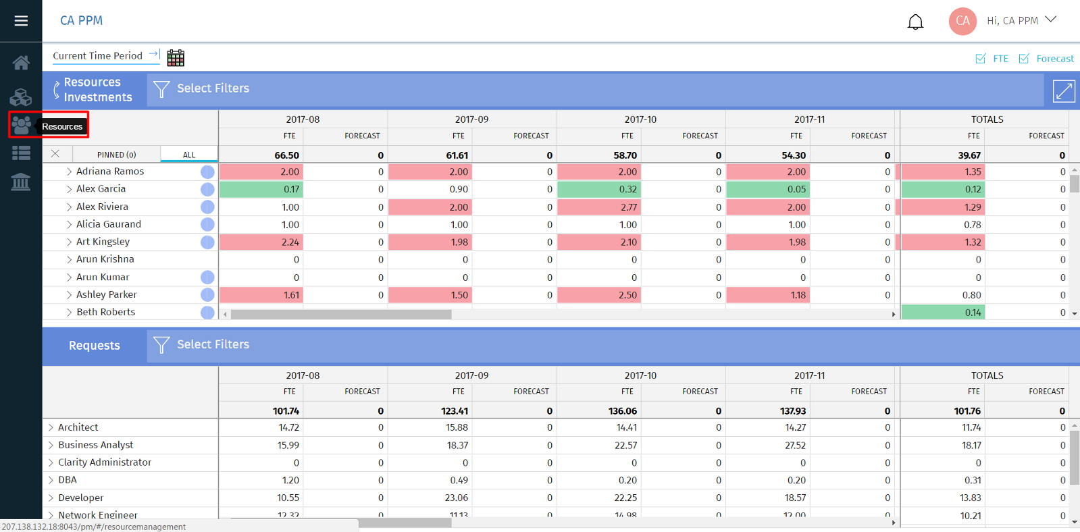Click Adriana Ramos 2017-08 FTE cell
The height and width of the screenshot is (532, 1080).
260,172
